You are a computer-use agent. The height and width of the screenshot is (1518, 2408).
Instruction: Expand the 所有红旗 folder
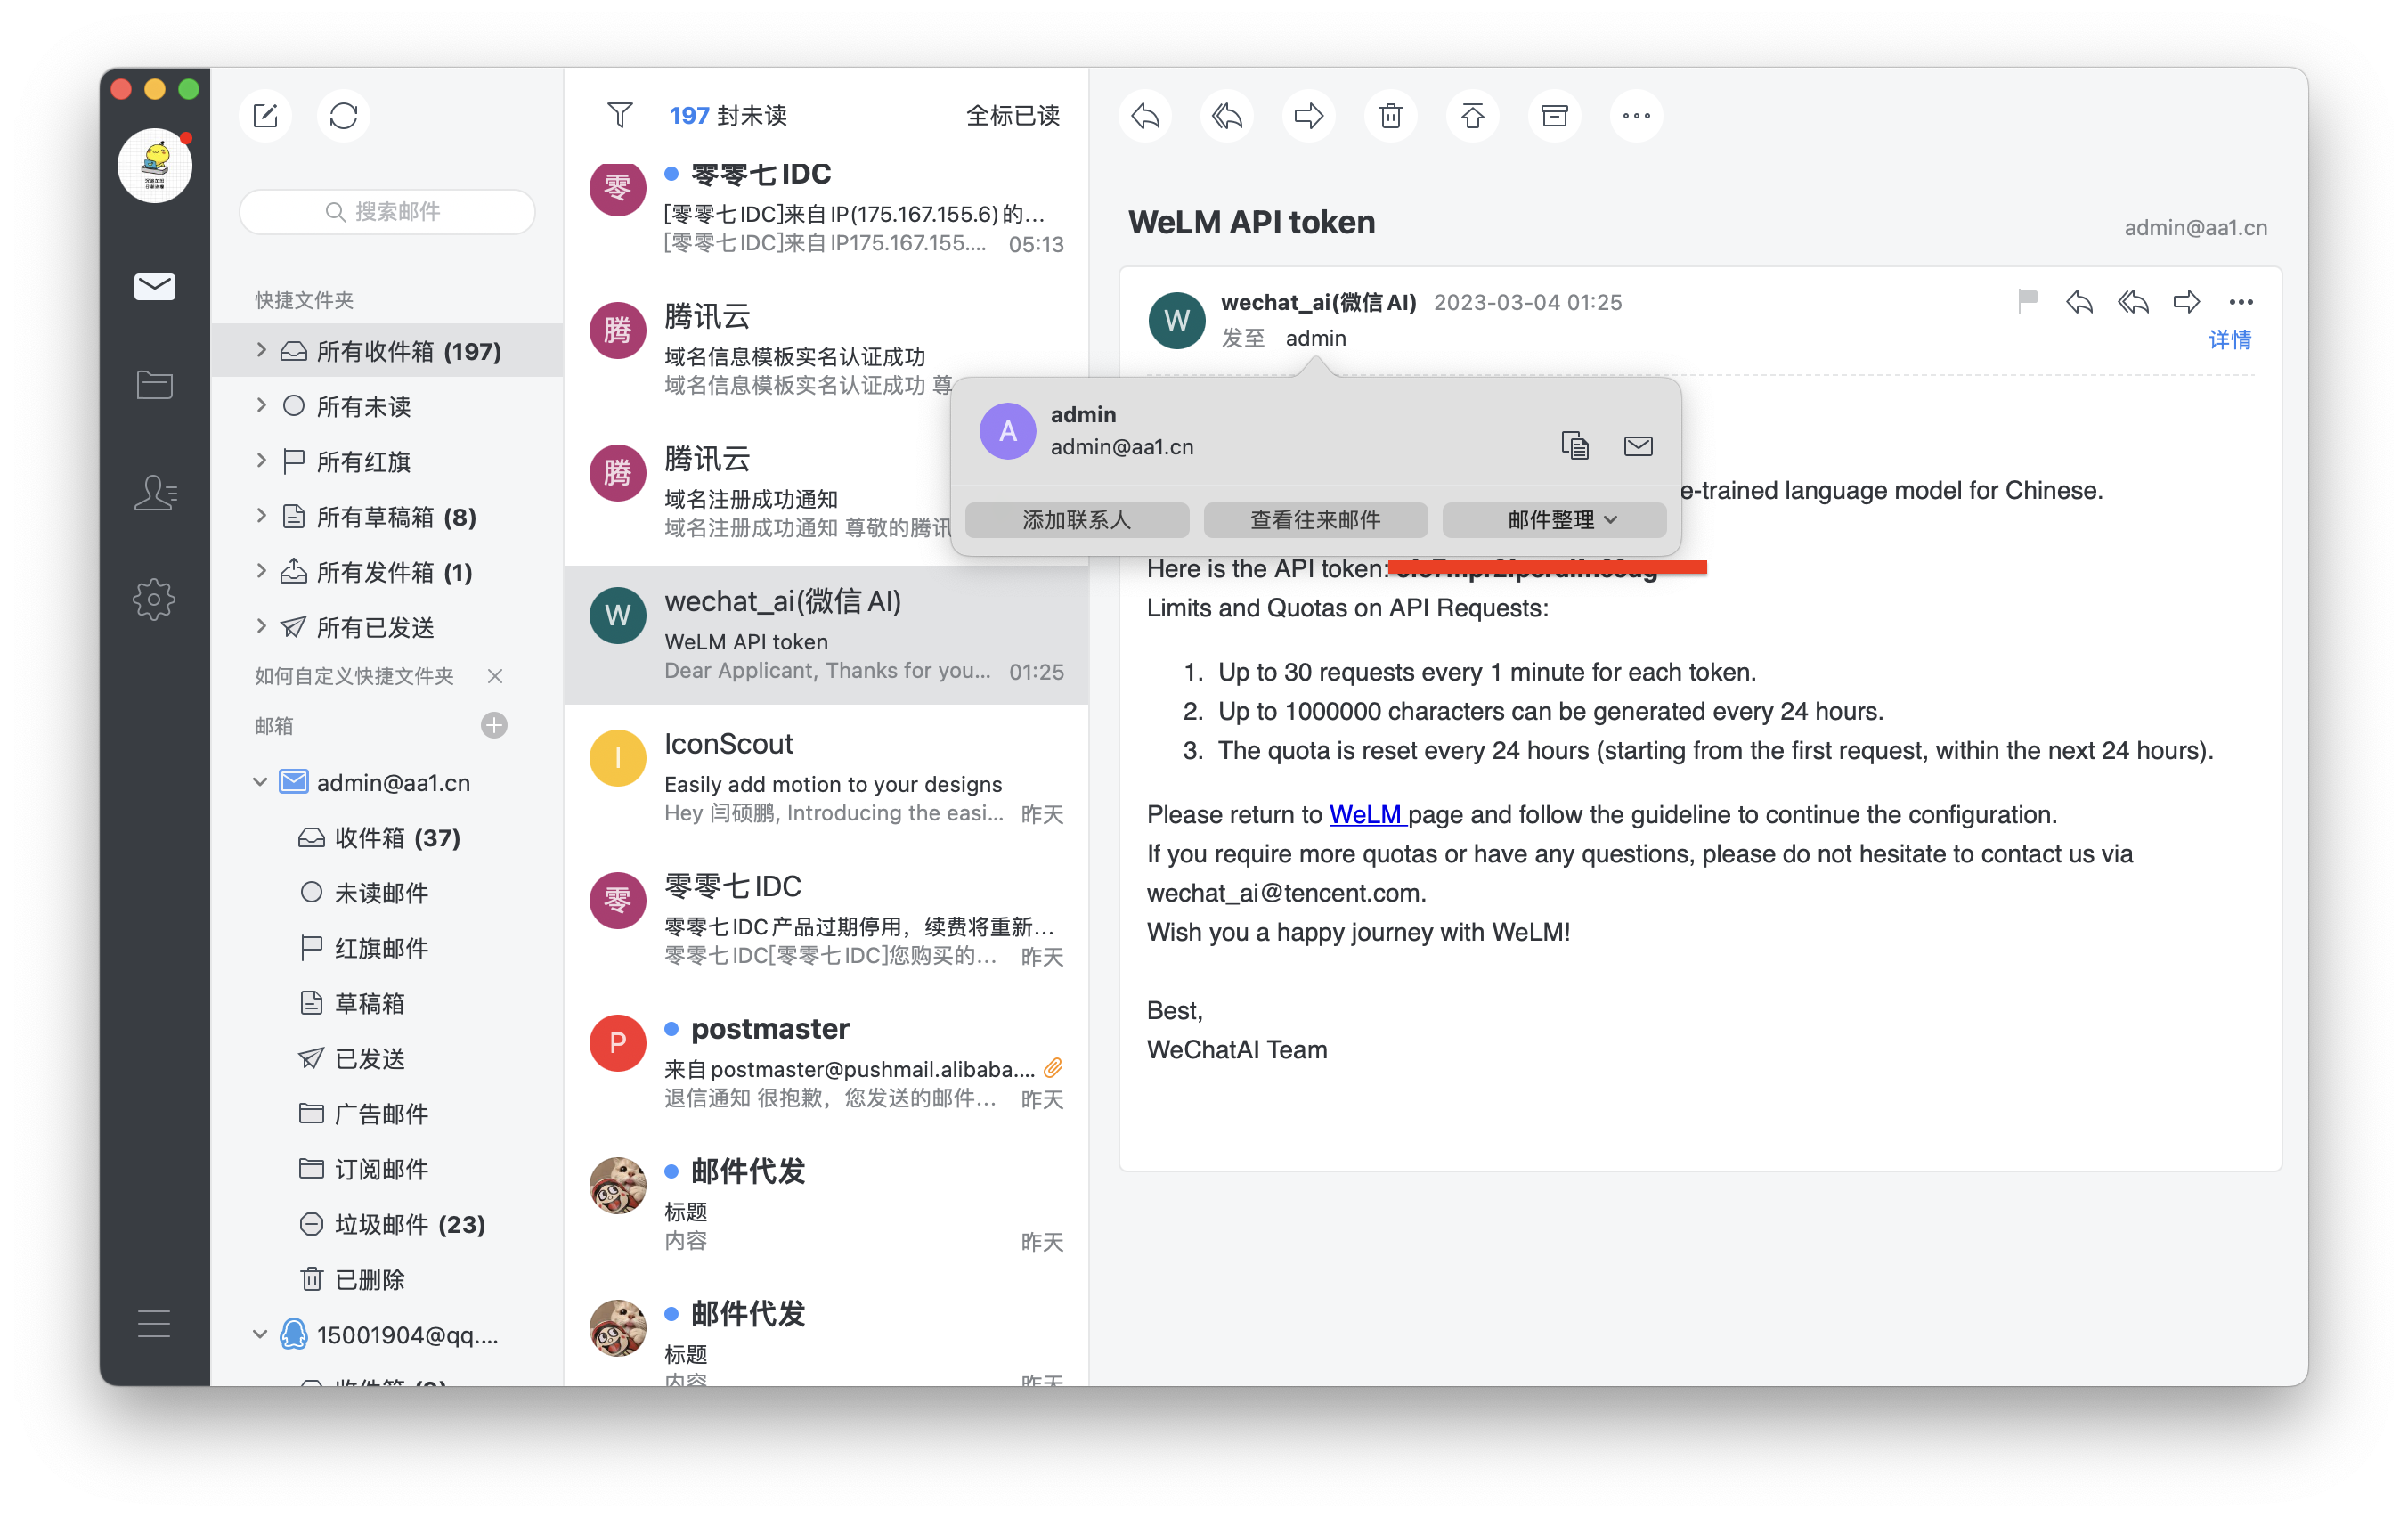coord(262,461)
